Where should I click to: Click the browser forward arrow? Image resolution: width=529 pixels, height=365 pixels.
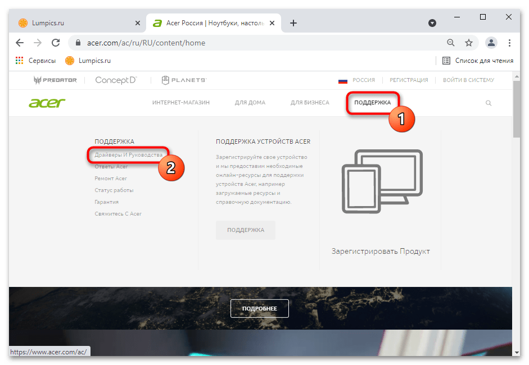coord(38,43)
